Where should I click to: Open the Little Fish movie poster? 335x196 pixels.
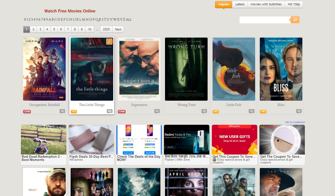(234, 69)
